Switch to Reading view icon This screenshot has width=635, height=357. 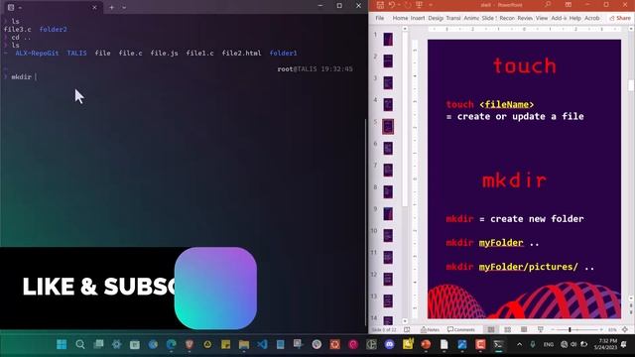coord(524,330)
